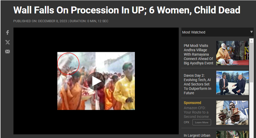Viewport: 256px width, 138px height.
Task: Open the Most Watched list header
Action: pyautogui.click(x=217, y=32)
